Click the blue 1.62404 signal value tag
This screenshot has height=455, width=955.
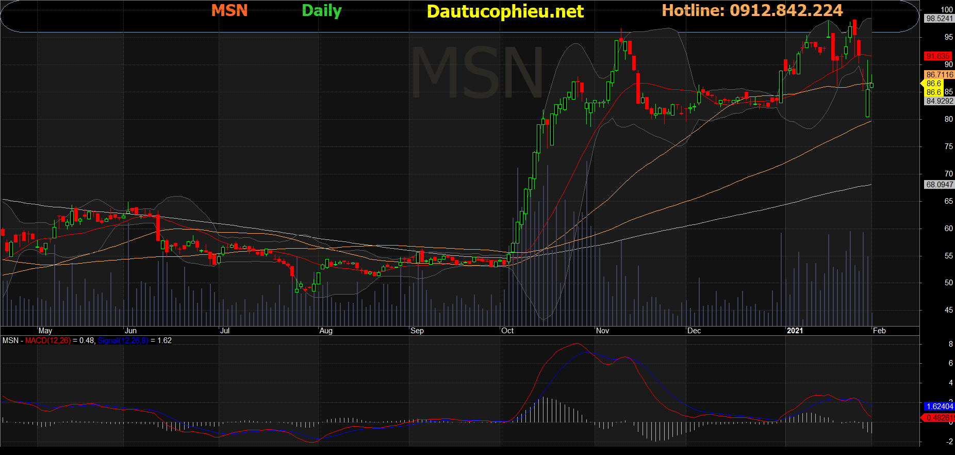940,407
